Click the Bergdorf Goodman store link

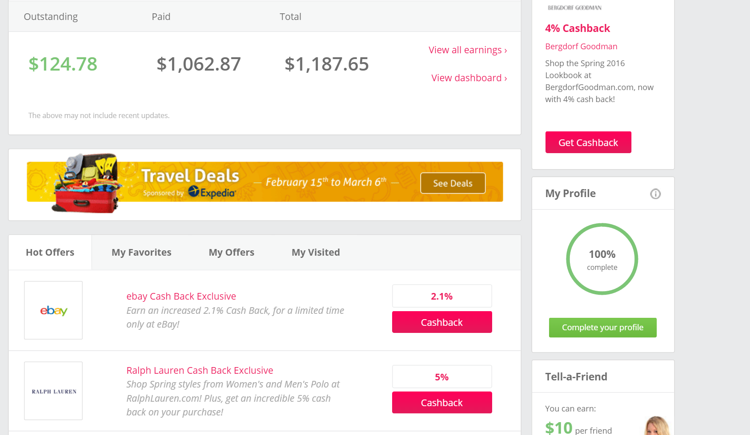[581, 47]
